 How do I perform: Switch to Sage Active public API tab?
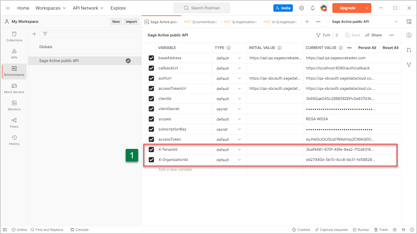[162, 22]
